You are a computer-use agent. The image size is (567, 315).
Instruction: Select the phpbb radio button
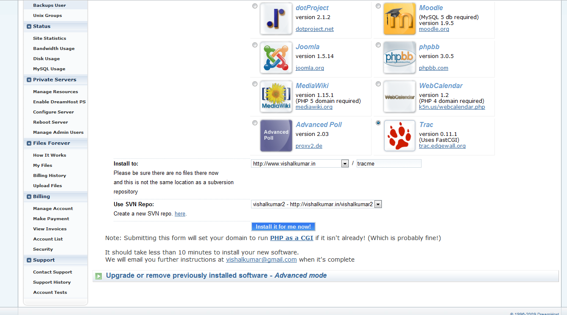378,45
